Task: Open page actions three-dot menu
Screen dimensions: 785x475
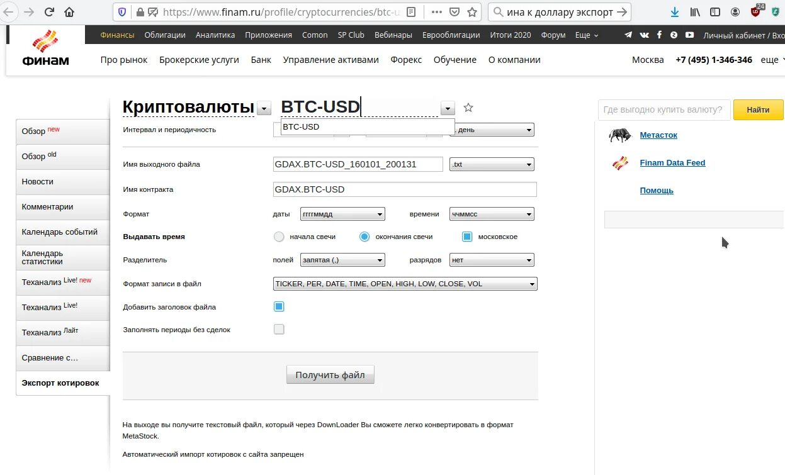Action: pos(436,12)
